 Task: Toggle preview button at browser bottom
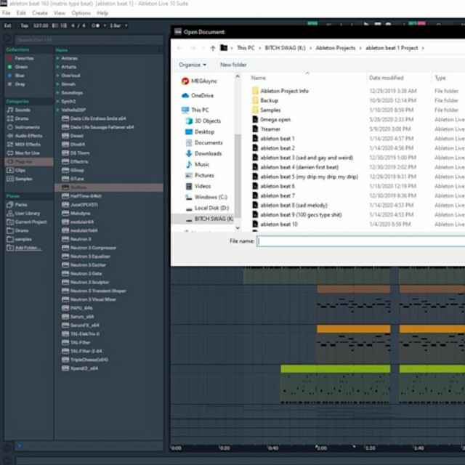click(20, 445)
